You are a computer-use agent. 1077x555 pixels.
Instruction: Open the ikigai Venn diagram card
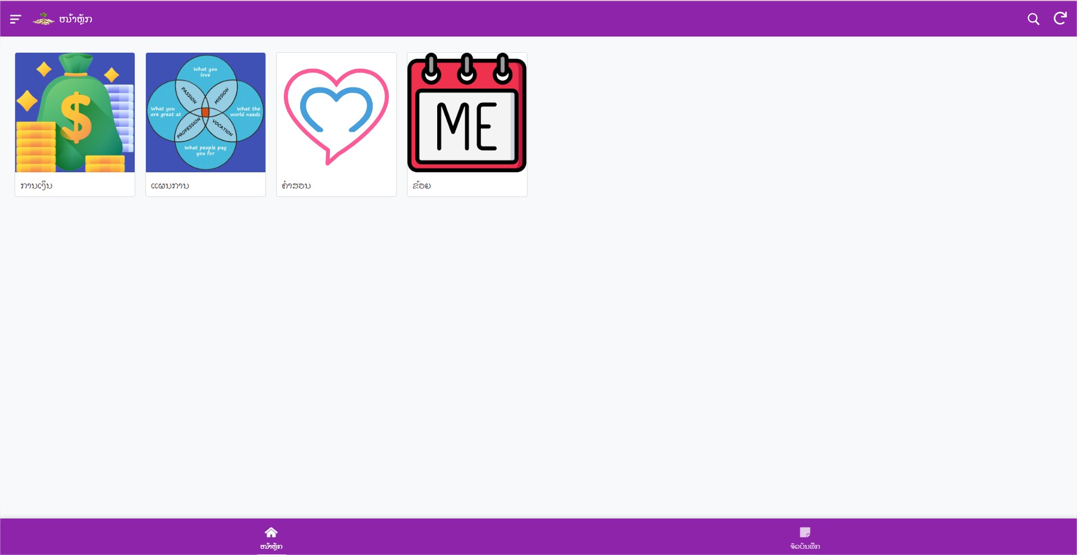205,112
